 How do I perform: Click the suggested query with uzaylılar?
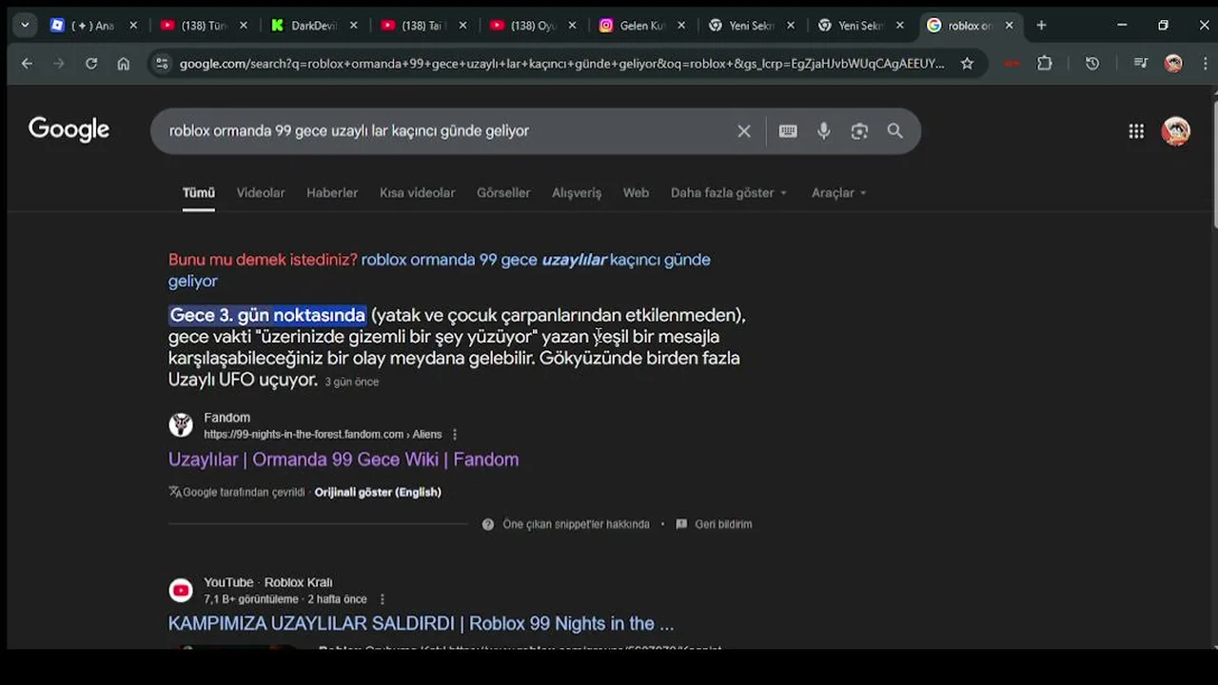coord(440,270)
